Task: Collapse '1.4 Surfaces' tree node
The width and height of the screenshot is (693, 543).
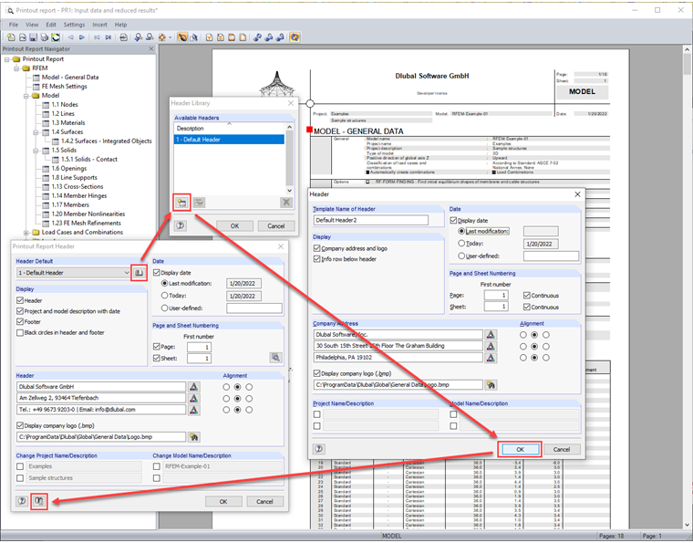Action: tap(36, 132)
